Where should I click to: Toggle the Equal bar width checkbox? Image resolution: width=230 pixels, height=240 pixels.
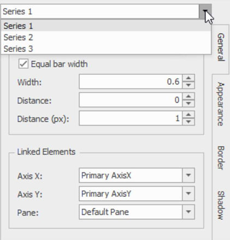(x=23, y=64)
